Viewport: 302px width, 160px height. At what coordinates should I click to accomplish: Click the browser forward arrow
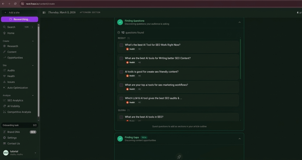pos(9,4)
